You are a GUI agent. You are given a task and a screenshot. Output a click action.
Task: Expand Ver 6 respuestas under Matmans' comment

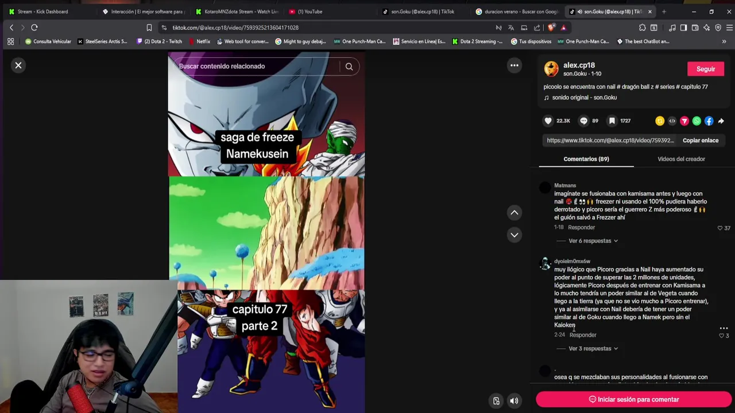tap(593, 241)
